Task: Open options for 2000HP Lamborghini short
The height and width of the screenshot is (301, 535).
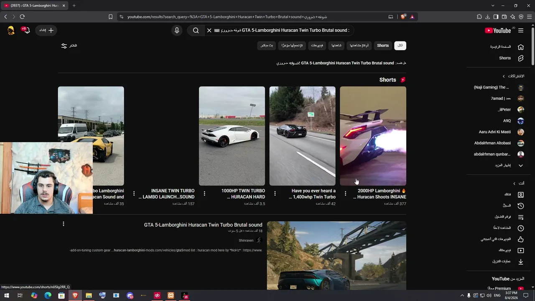Action: (x=345, y=194)
